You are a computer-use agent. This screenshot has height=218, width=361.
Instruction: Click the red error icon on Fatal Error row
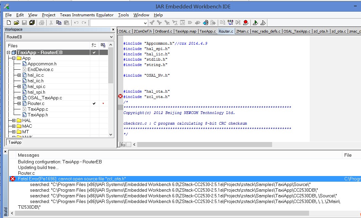click(x=13, y=179)
